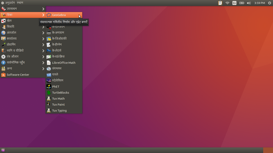The image size is (273, 153).
Task: Click the show desktop icon in bottom panel
Action: pyautogui.click(x=3, y=150)
